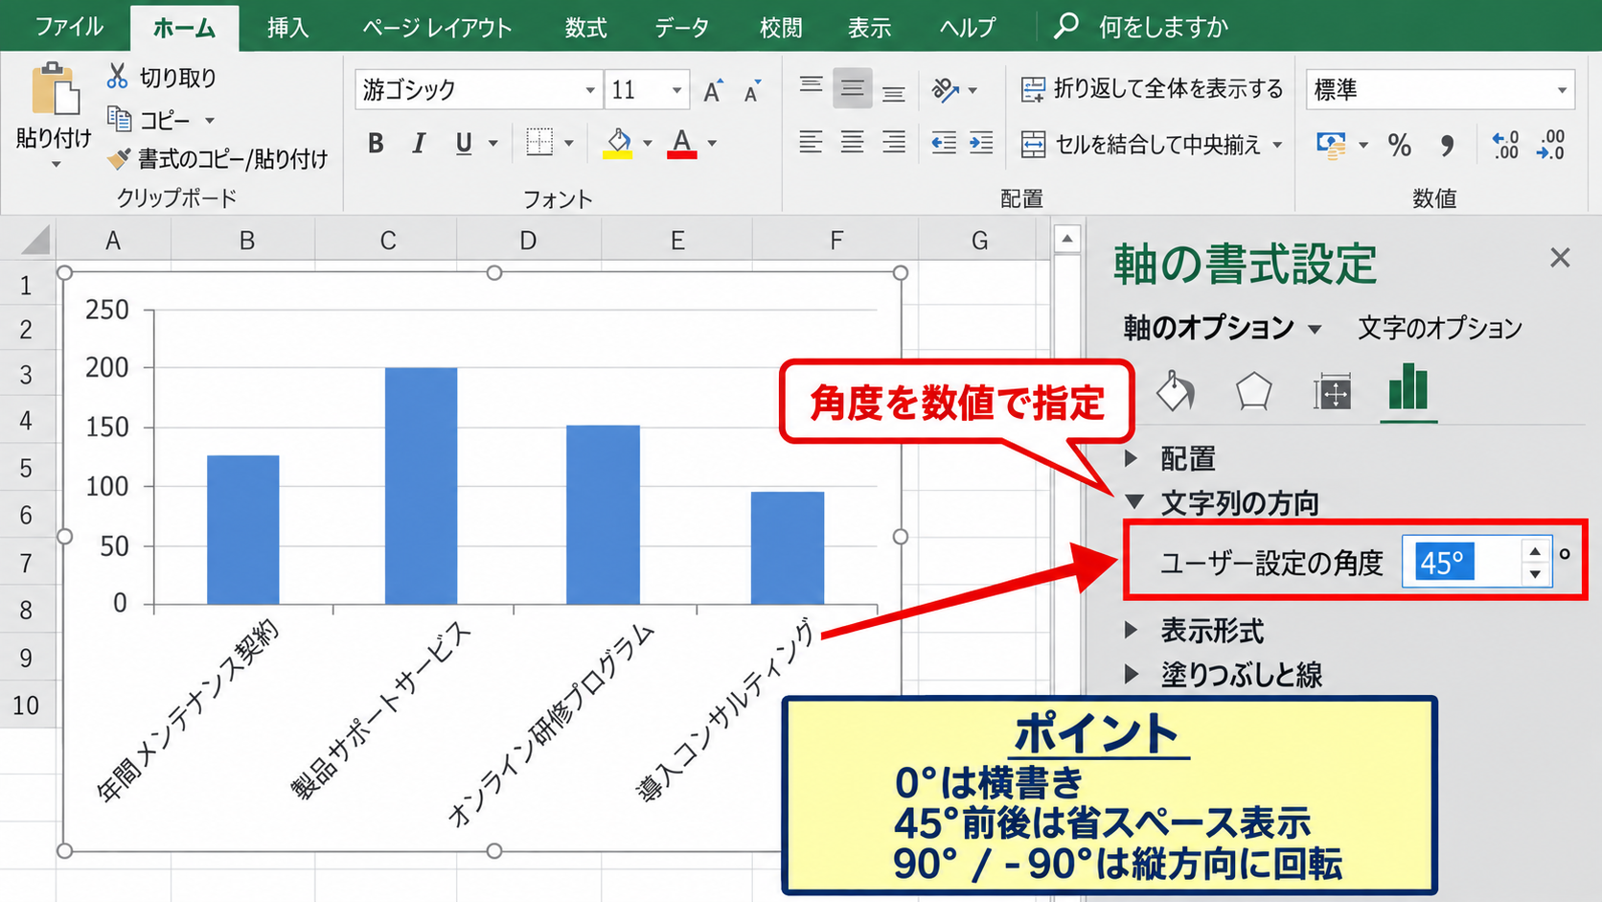The height and width of the screenshot is (902, 1602).
Task: Click 折り返して全体を表示する wrap text button
Action: pyautogui.click(x=1152, y=89)
